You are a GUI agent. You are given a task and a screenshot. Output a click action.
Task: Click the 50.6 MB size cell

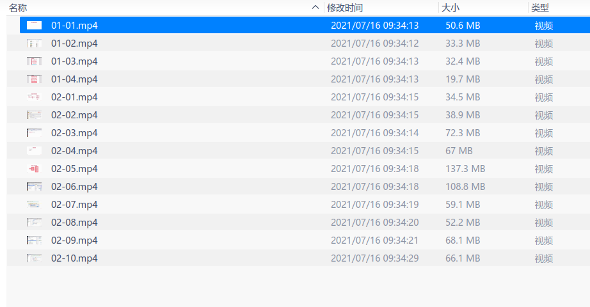coord(463,26)
